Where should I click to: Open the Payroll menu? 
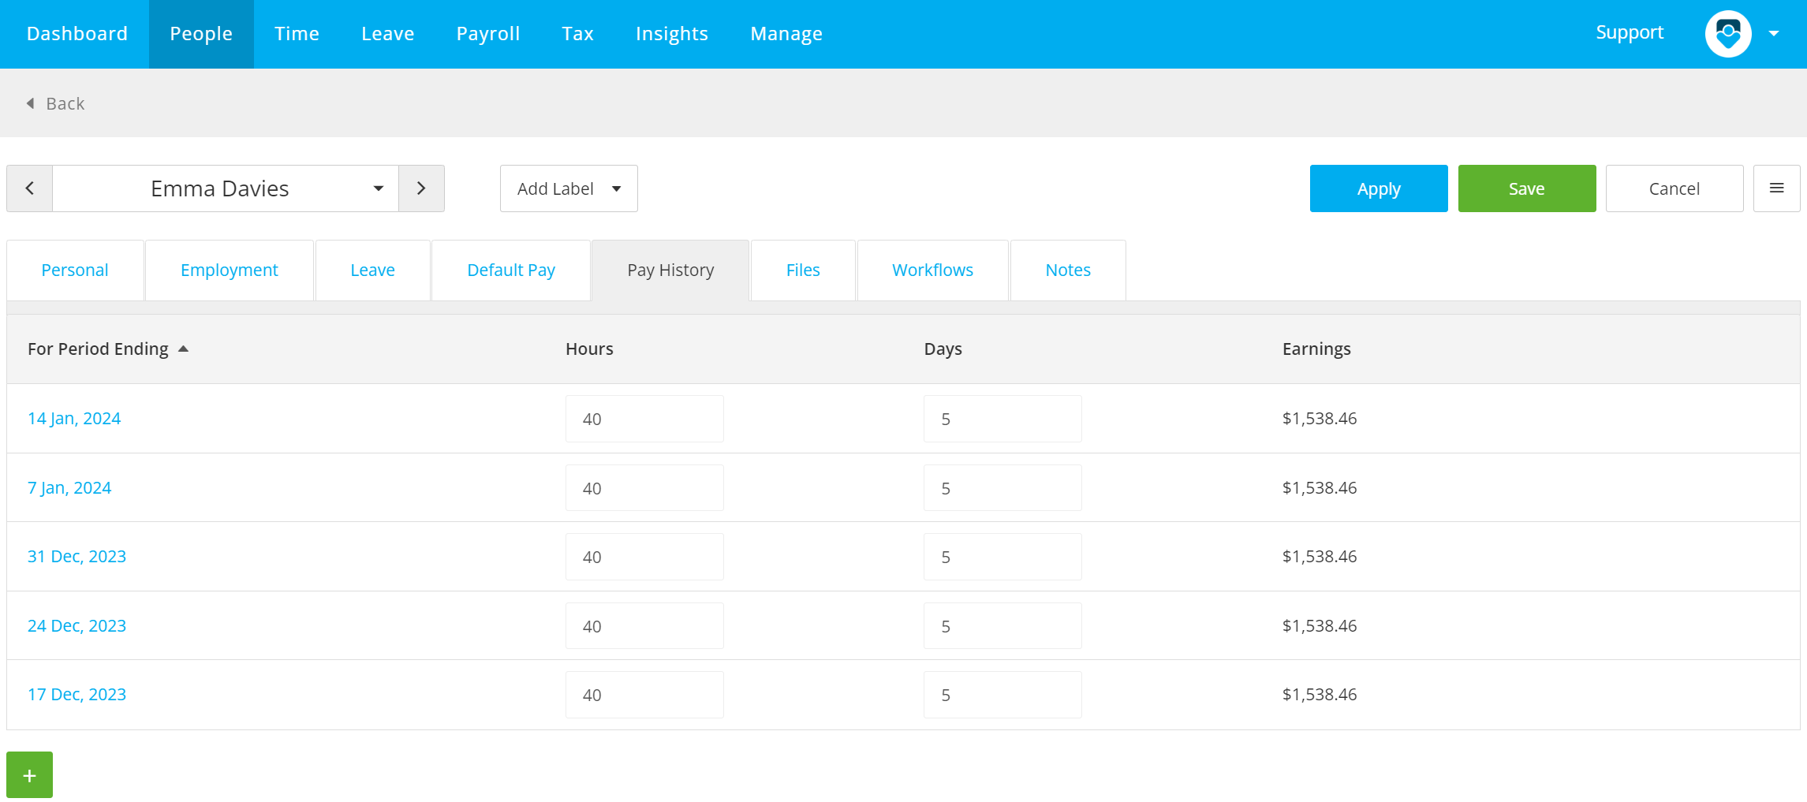tap(487, 34)
